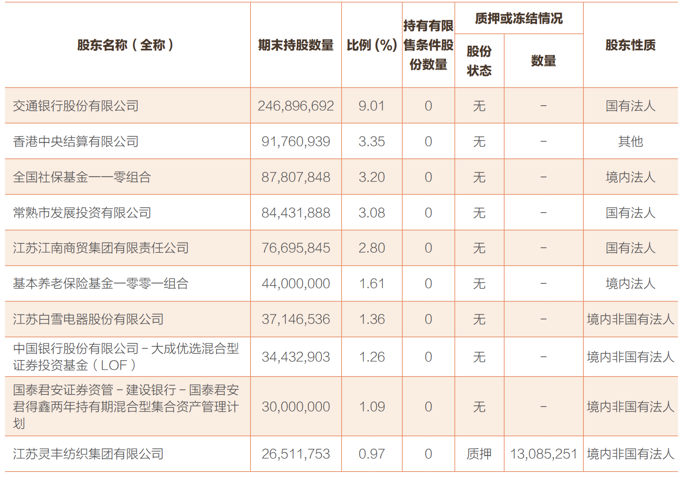
Task: Click the 2.80 percentage value
Action: coord(372,247)
